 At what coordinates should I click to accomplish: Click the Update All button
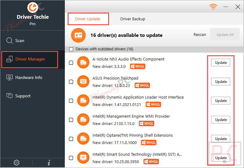(225, 34)
